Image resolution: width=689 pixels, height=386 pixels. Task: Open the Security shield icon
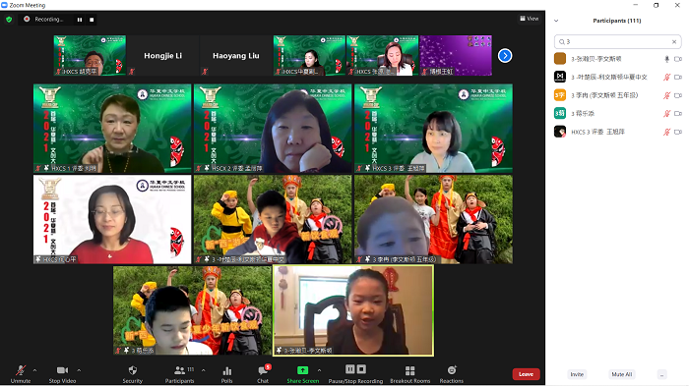pyautogui.click(x=132, y=370)
